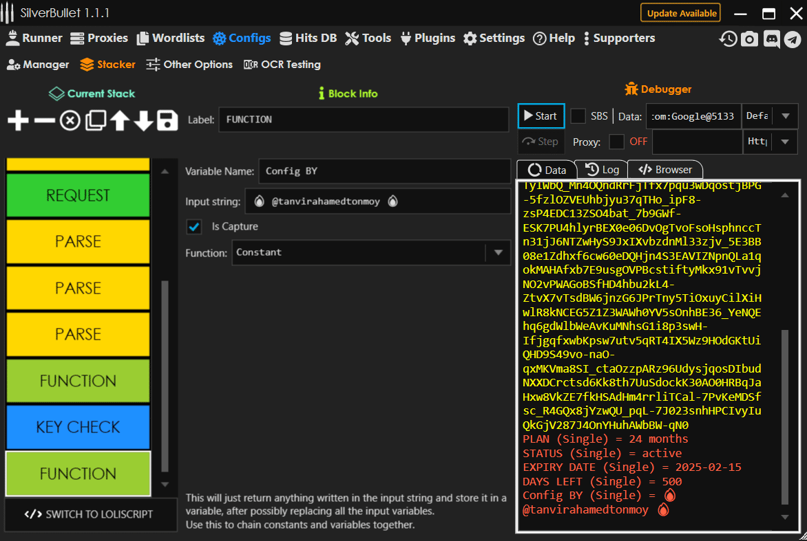807x541 pixels.
Task: Click the add block plus icon
Action: point(18,121)
